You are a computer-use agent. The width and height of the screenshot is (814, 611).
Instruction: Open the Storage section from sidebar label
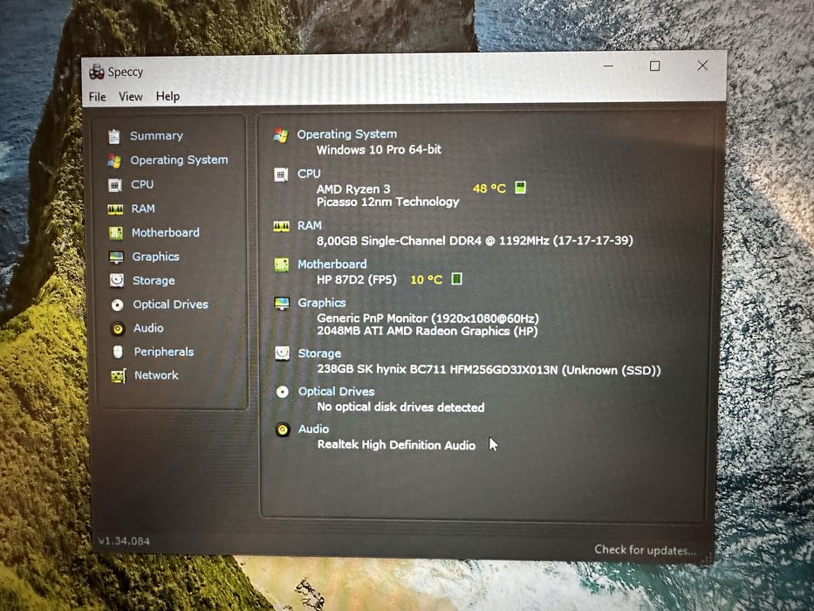pos(154,280)
